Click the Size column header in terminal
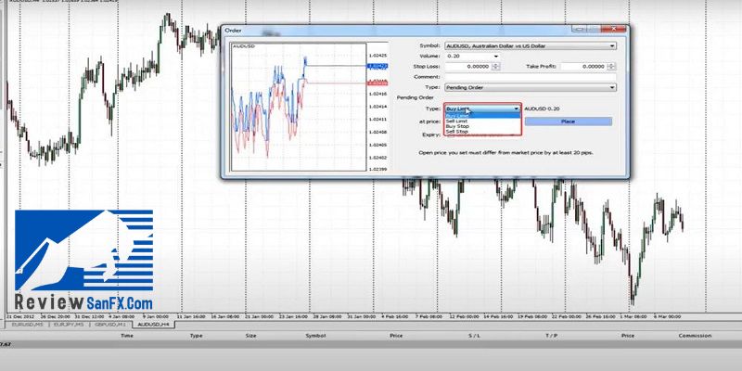Viewport: 742px width, 371px height. (250, 336)
